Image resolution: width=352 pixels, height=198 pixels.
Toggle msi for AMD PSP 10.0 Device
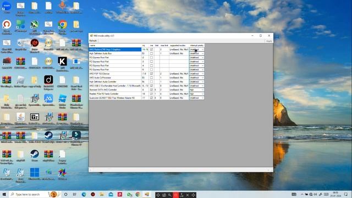click(151, 74)
